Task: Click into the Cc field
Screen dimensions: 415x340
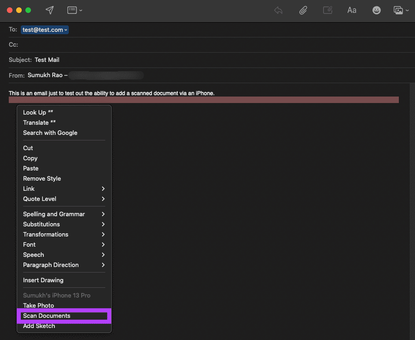Action: (x=212, y=44)
